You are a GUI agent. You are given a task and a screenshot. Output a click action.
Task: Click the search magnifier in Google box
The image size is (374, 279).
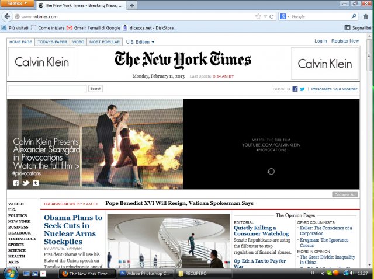(354, 16)
